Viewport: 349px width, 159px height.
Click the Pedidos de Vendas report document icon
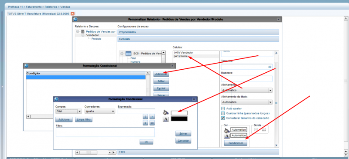[83, 31]
